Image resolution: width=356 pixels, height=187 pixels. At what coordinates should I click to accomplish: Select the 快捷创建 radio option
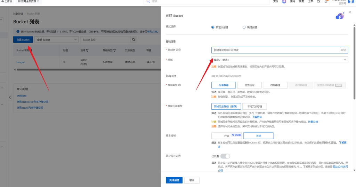244,27
